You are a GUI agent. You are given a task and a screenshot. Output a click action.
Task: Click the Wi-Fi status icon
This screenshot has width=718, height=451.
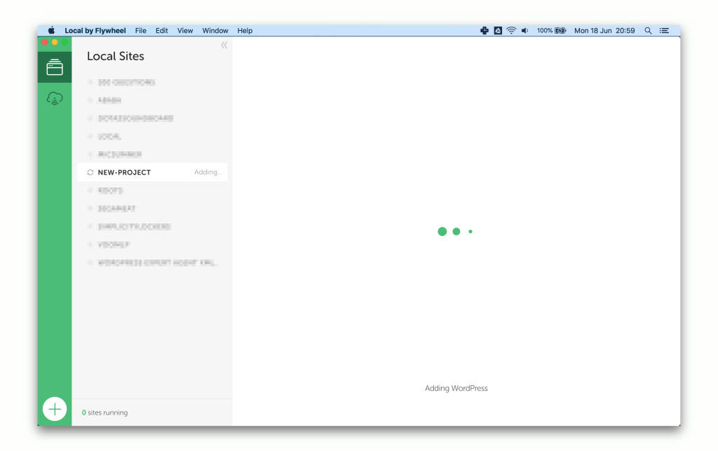(x=511, y=31)
